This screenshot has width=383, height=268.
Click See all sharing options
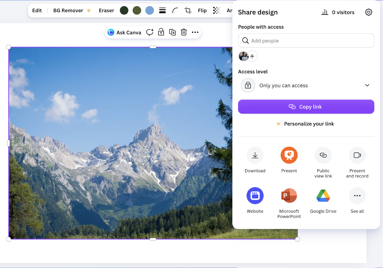tap(357, 196)
